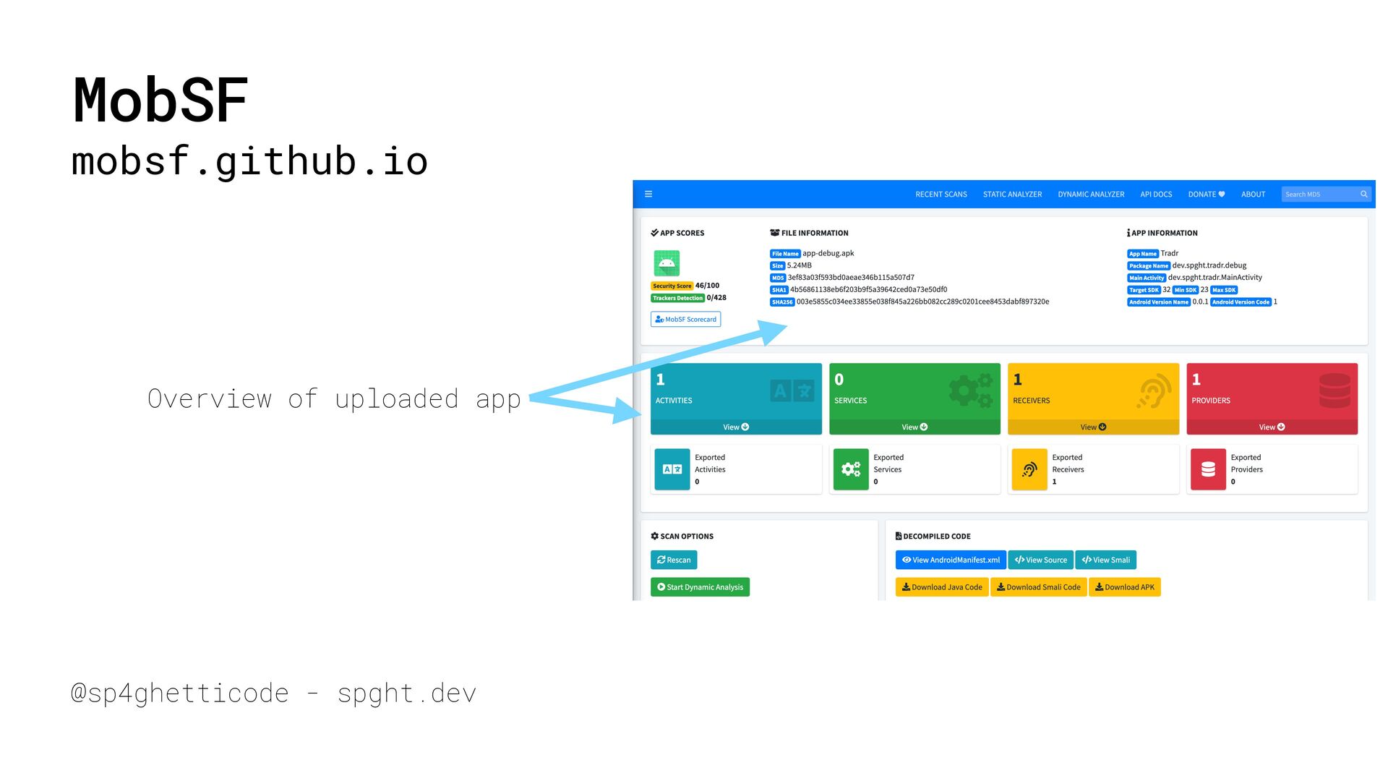Click the Exported Receivers yellow icon
This screenshot has width=1388, height=781.
point(1029,469)
